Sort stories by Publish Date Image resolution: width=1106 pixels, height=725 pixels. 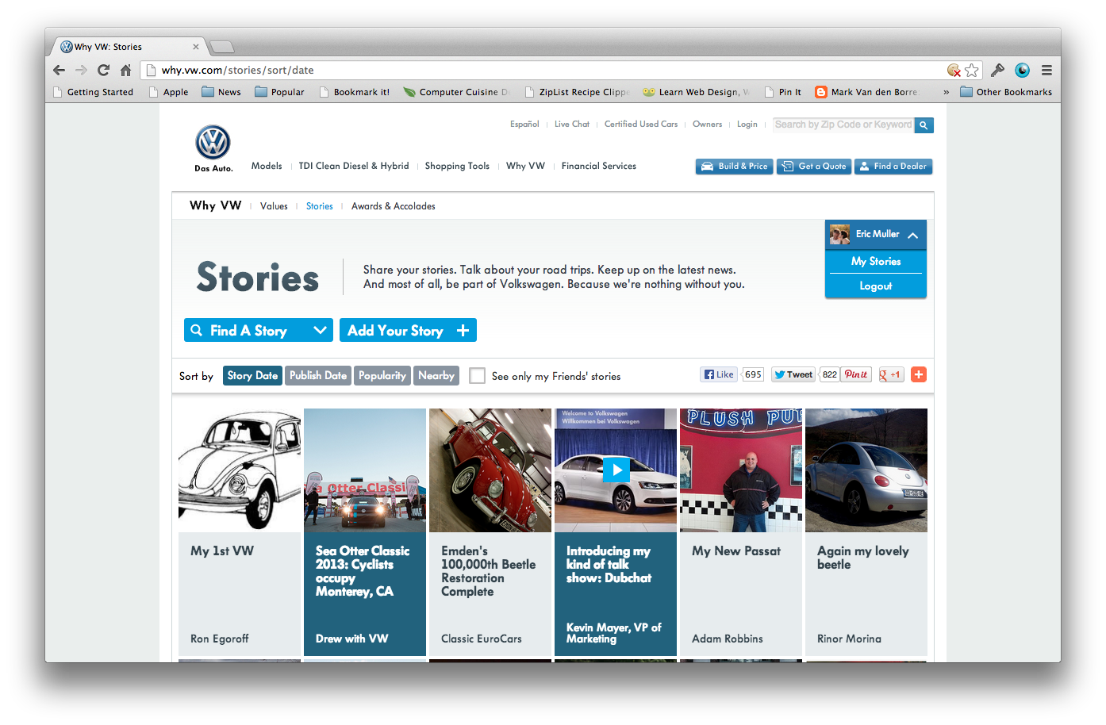[x=318, y=375]
